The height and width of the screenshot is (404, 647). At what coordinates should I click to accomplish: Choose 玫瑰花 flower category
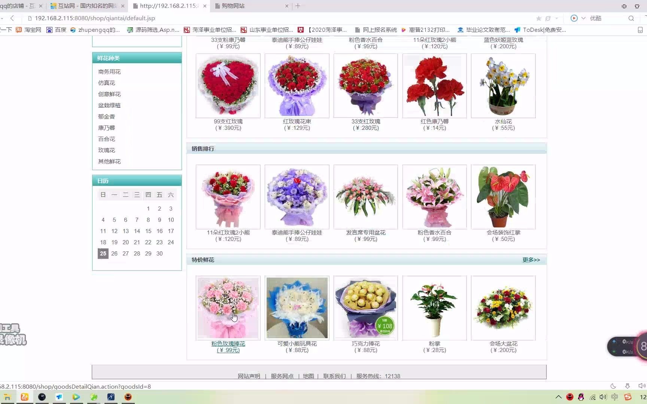click(x=106, y=150)
